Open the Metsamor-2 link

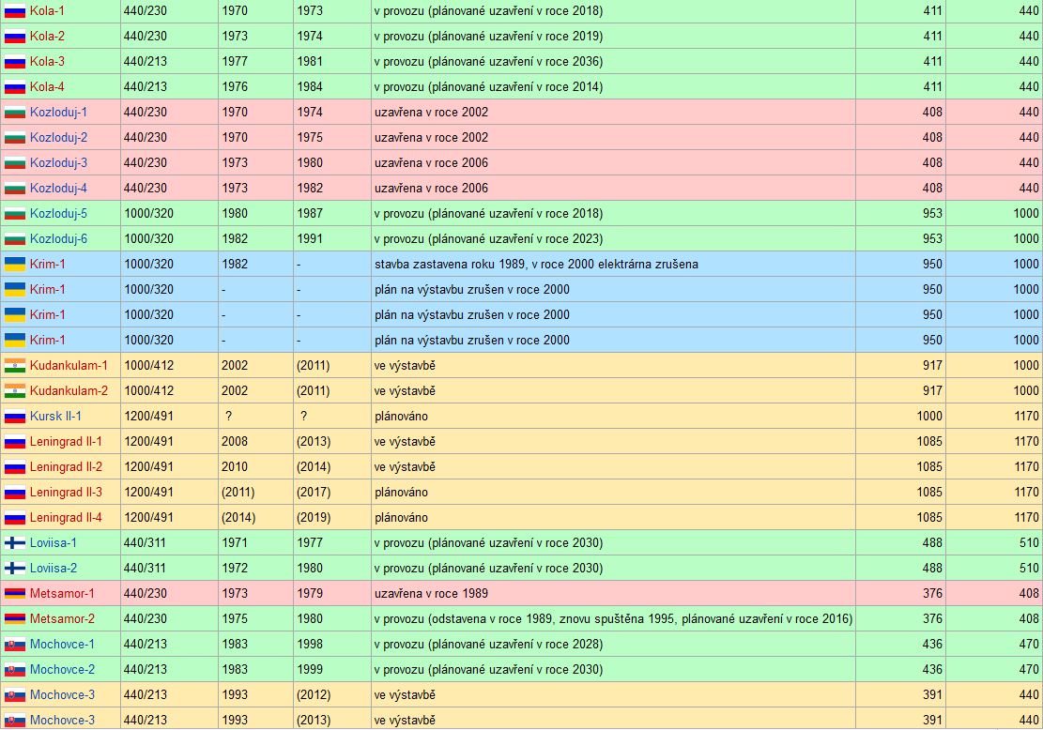pos(62,619)
